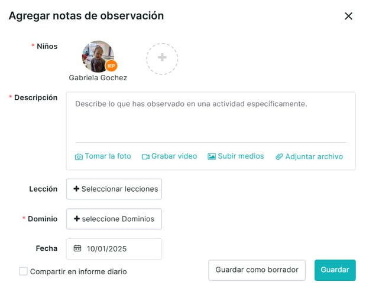Viewport: 366px width, 292px height.
Task: Click the paperclip attachment icon
Action: 279,157
